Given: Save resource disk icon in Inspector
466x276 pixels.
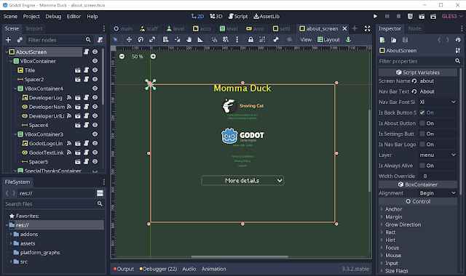Looking at the screenshot, I should pos(405,40).
